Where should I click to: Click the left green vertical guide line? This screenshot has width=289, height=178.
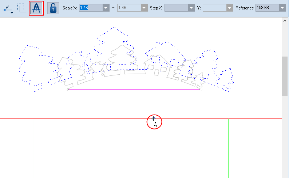coord(33,149)
